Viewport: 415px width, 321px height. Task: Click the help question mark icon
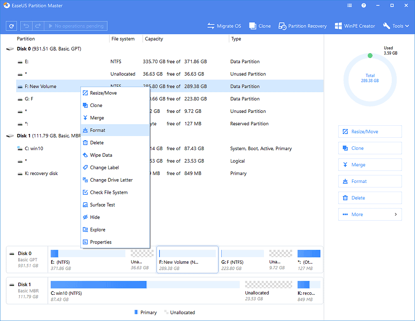[x=364, y=6]
